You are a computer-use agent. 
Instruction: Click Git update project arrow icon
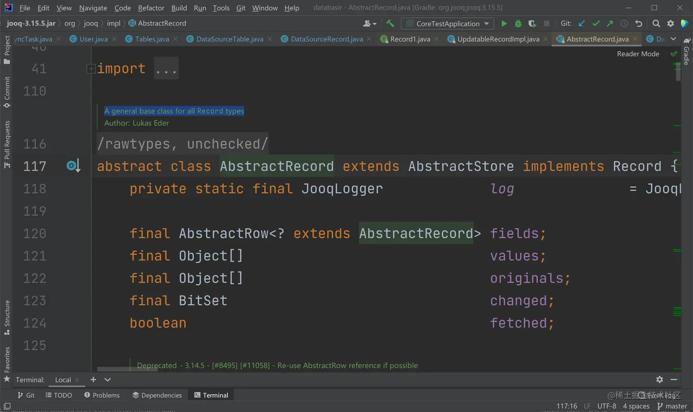(x=582, y=23)
